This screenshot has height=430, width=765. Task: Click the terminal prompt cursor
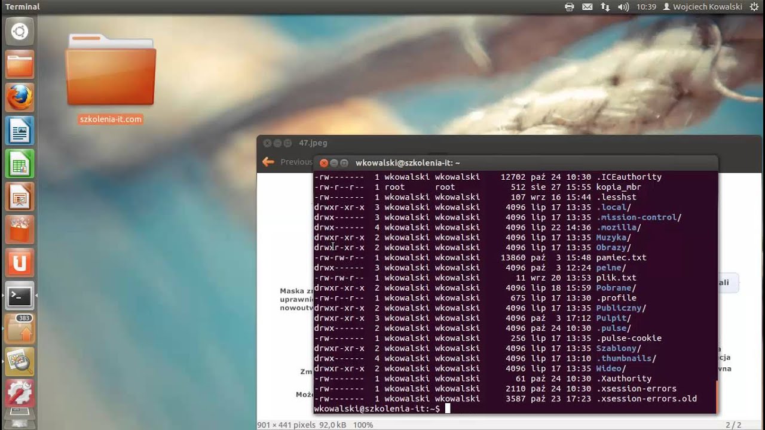[x=447, y=408]
